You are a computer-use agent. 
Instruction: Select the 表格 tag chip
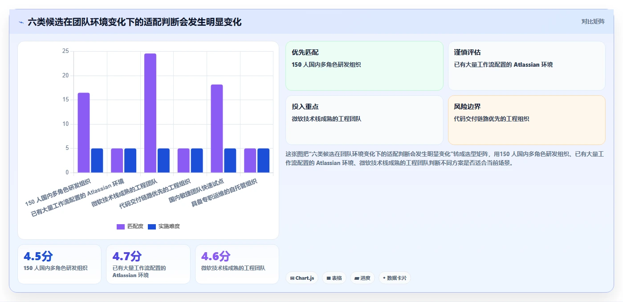pos(334,278)
